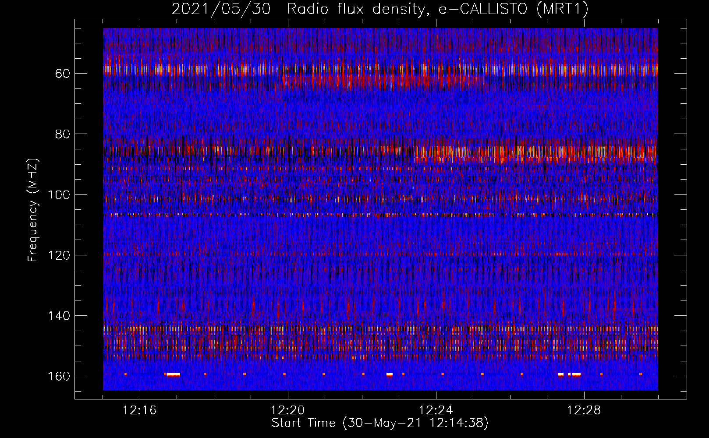This screenshot has width=709, height=438.
Task: Click the 140 MHz frequency tick label
Action: [x=59, y=316]
